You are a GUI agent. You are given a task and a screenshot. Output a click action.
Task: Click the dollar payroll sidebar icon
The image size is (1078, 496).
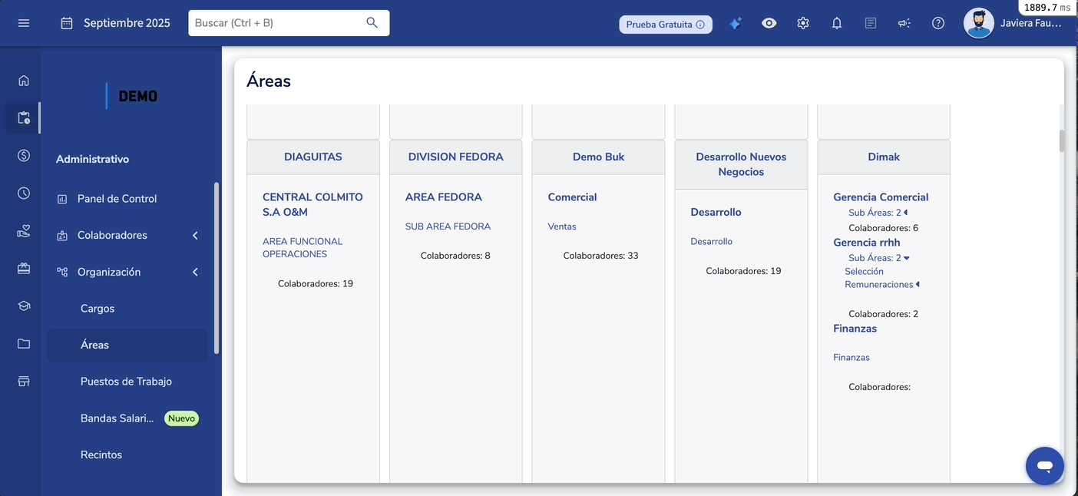point(24,156)
